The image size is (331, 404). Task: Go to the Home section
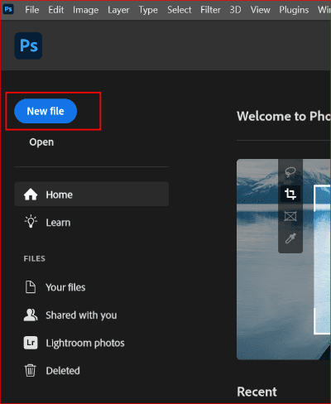(x=92, y=194)
